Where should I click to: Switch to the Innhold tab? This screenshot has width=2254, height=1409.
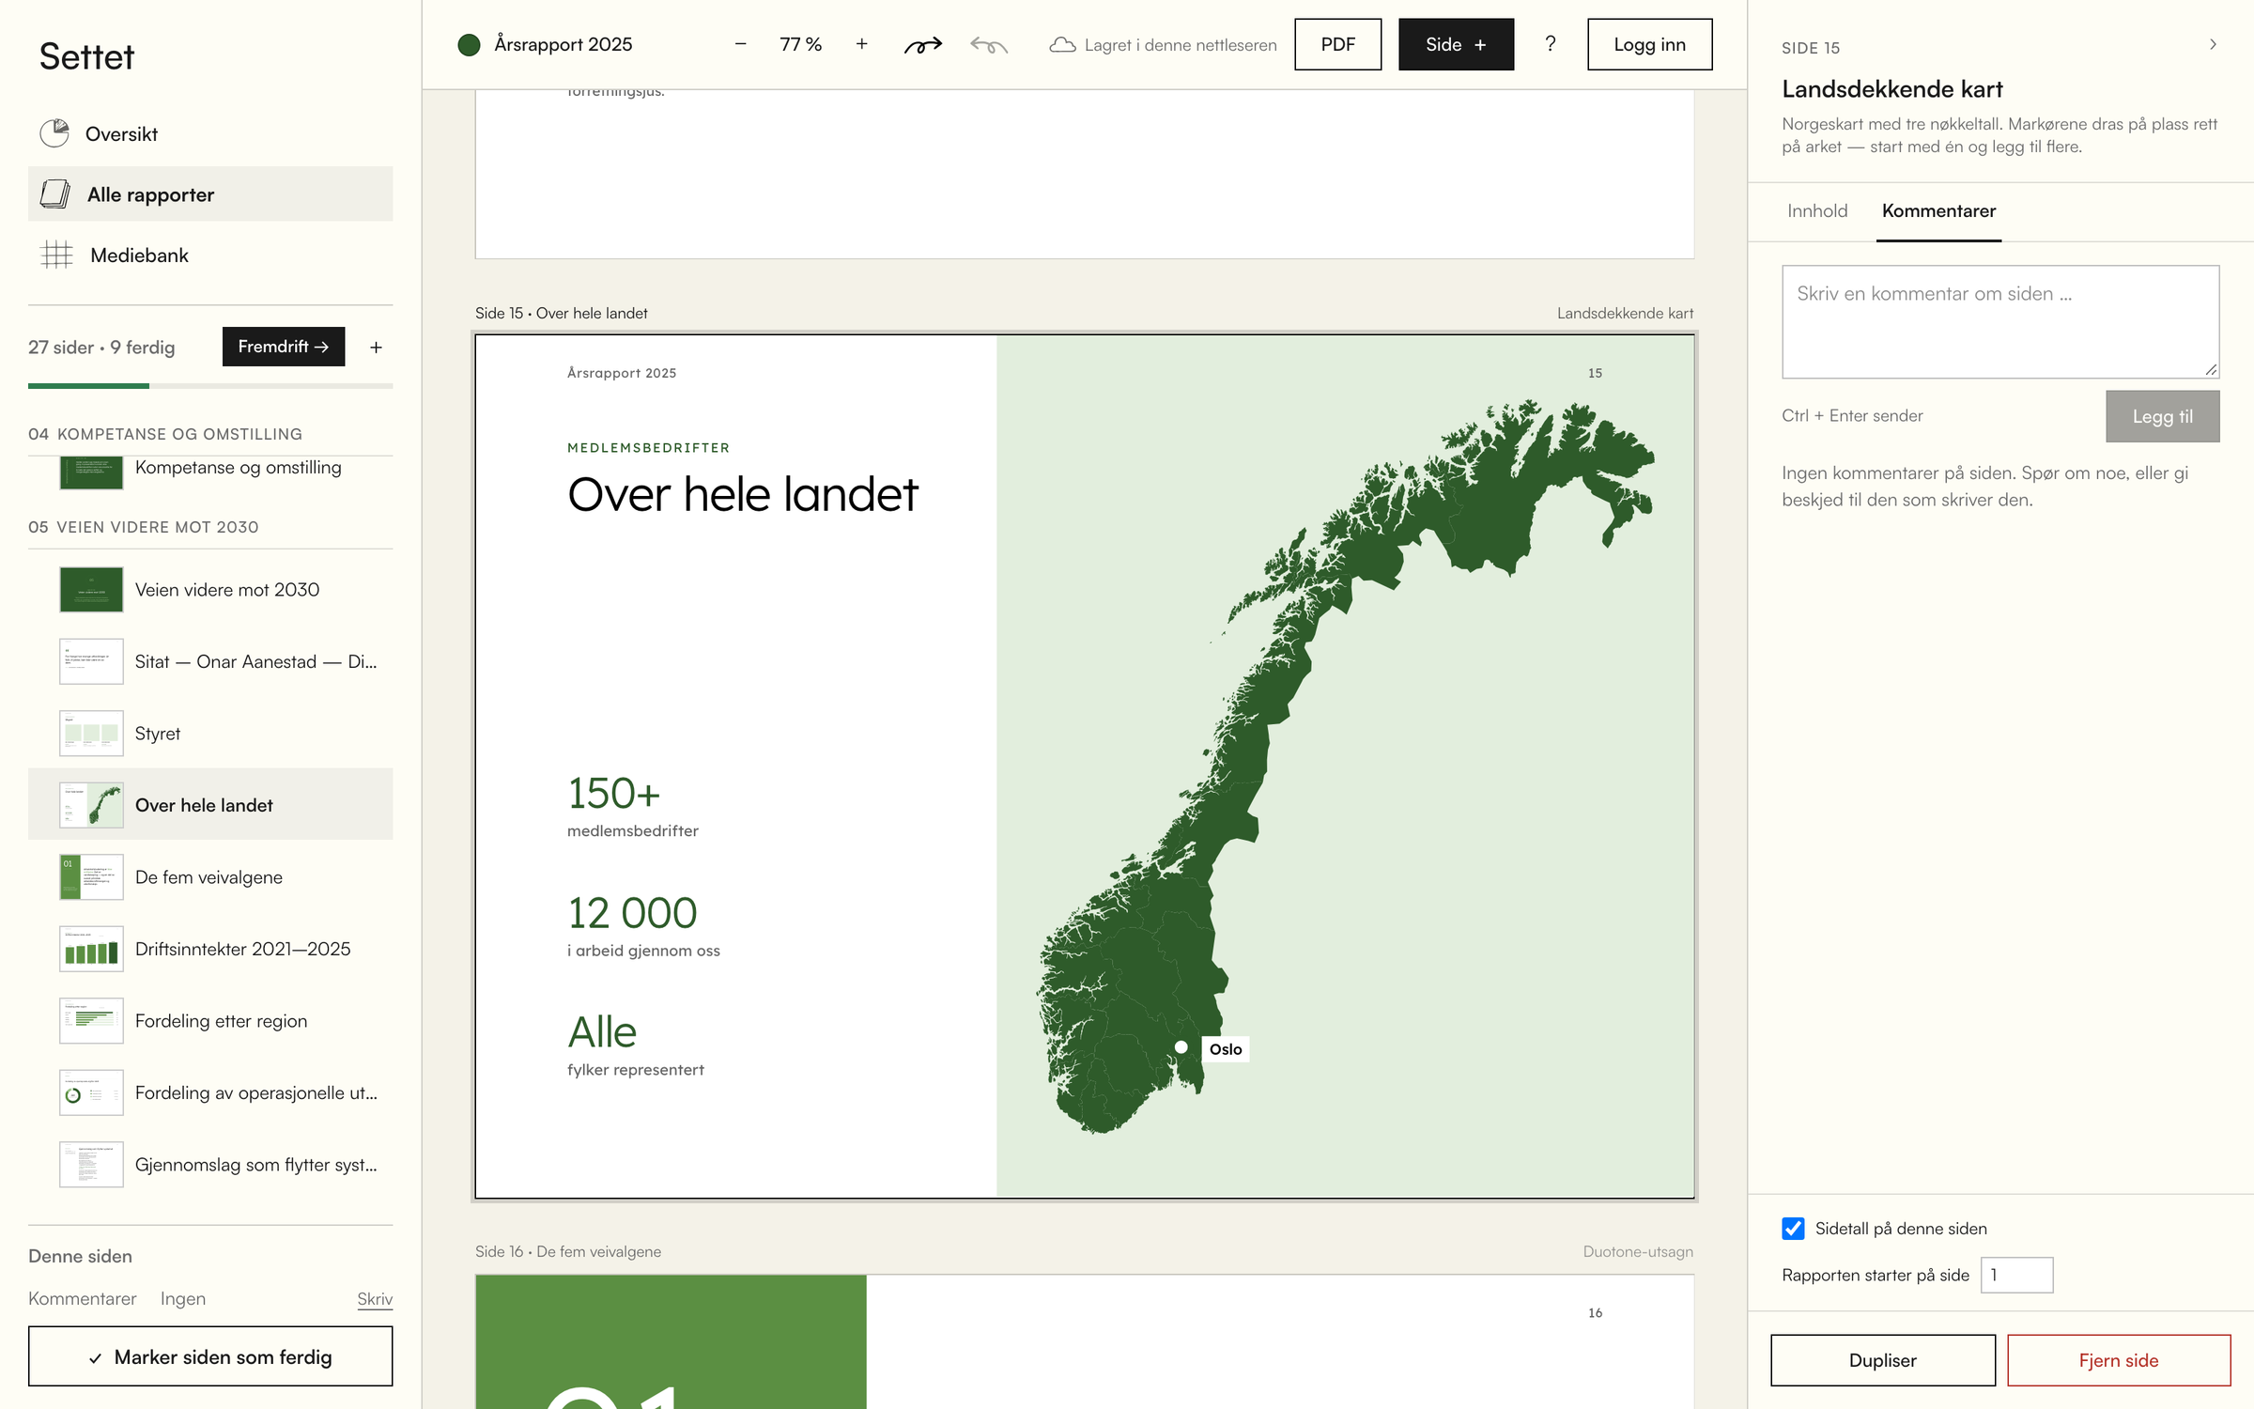(x=1817, y=211)
